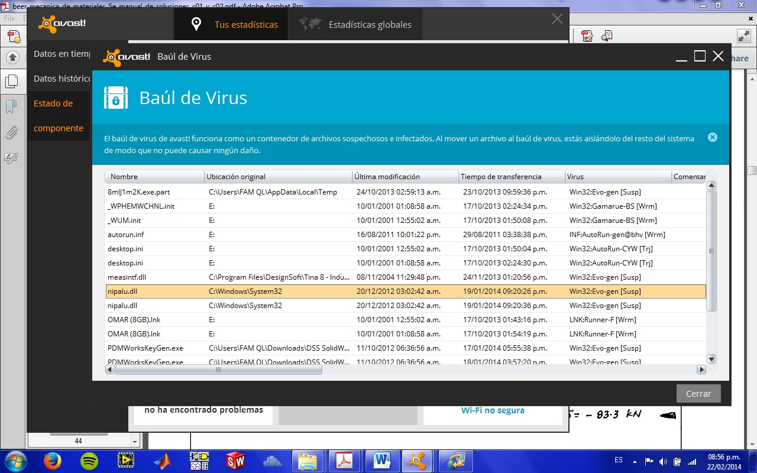Switch to Tus estadísticas tab
Image resolution: width=757 pixels, height=473 pixels.
tap(231, 24)
